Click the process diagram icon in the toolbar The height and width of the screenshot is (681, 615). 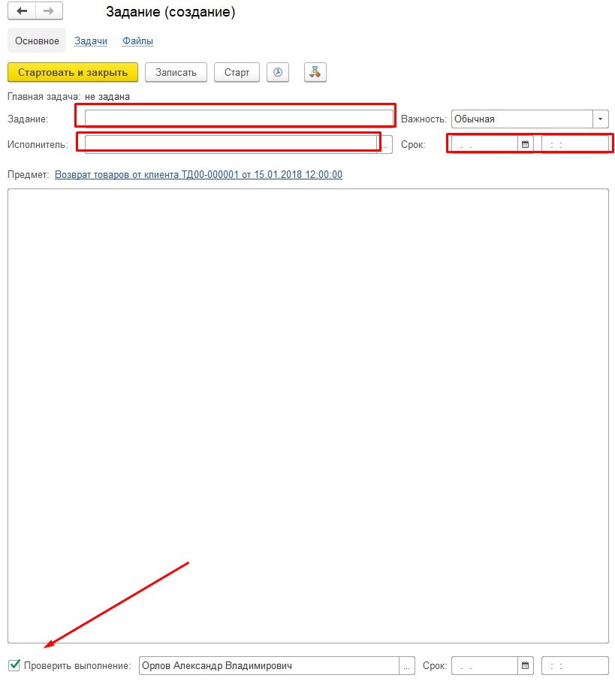pyautogui.click(x=315, y=72)
